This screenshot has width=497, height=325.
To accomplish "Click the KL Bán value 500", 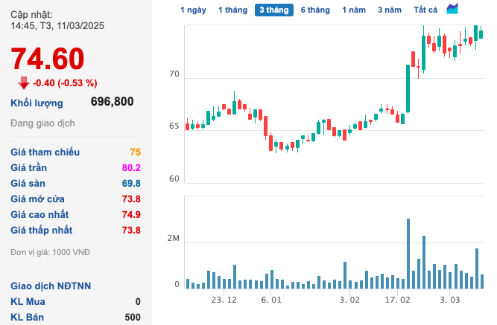I will (x=133, y=318).
